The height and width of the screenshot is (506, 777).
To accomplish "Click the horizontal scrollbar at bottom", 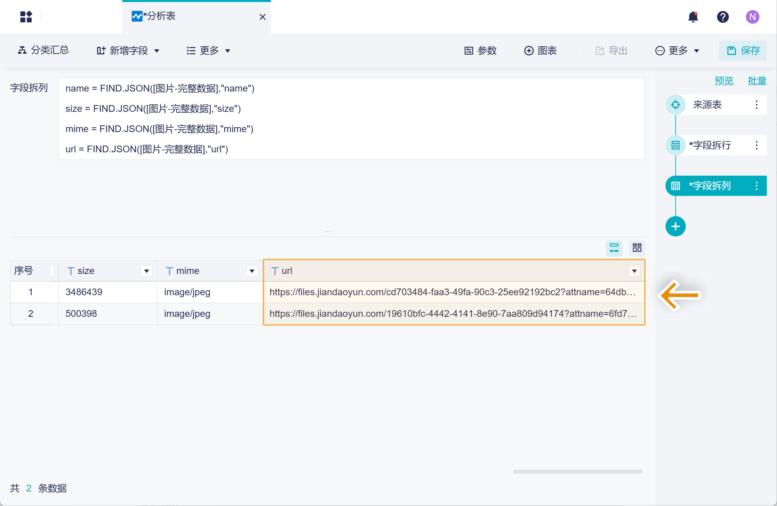I will click(x=577, y=472).
